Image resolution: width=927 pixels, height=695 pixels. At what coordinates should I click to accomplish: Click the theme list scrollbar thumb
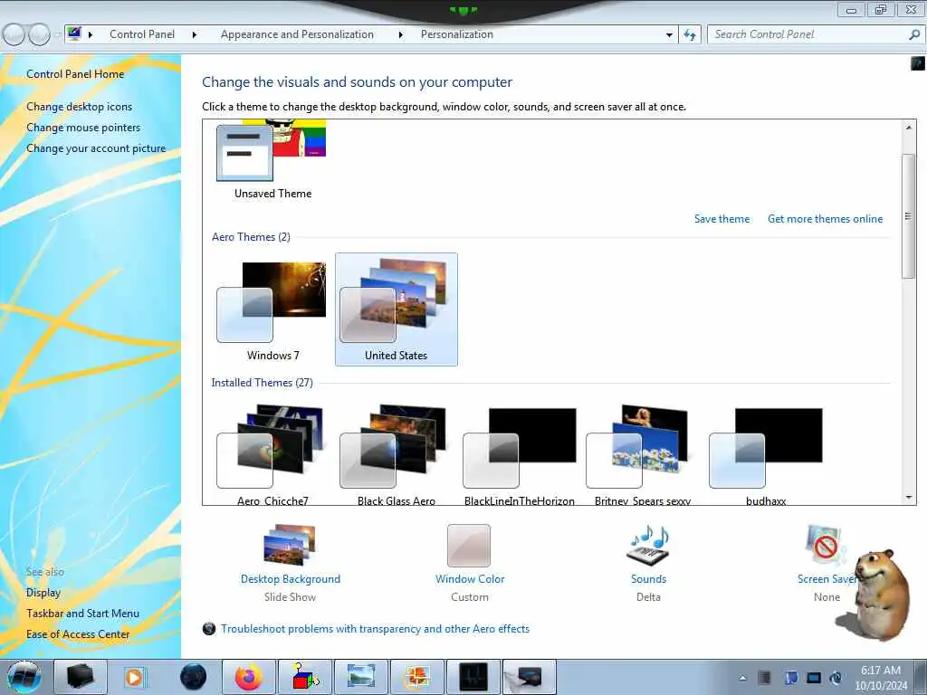coord(909,215)
